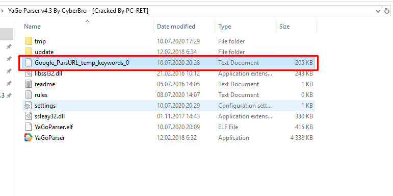Viewport: 393px width, 196px height.
Task: Select the rules text document icon
Action: (29, 95)
